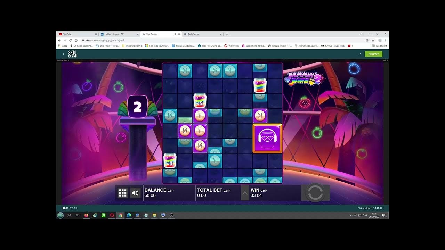445x250 pixels.
Task: Open Halifax UK Bank bookmark
Action: point(184,46)
